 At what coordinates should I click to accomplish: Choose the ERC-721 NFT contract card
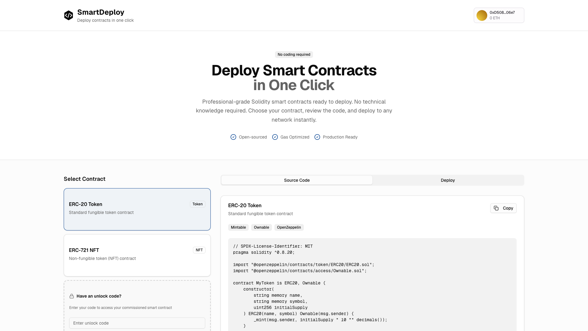coord(137,255)
